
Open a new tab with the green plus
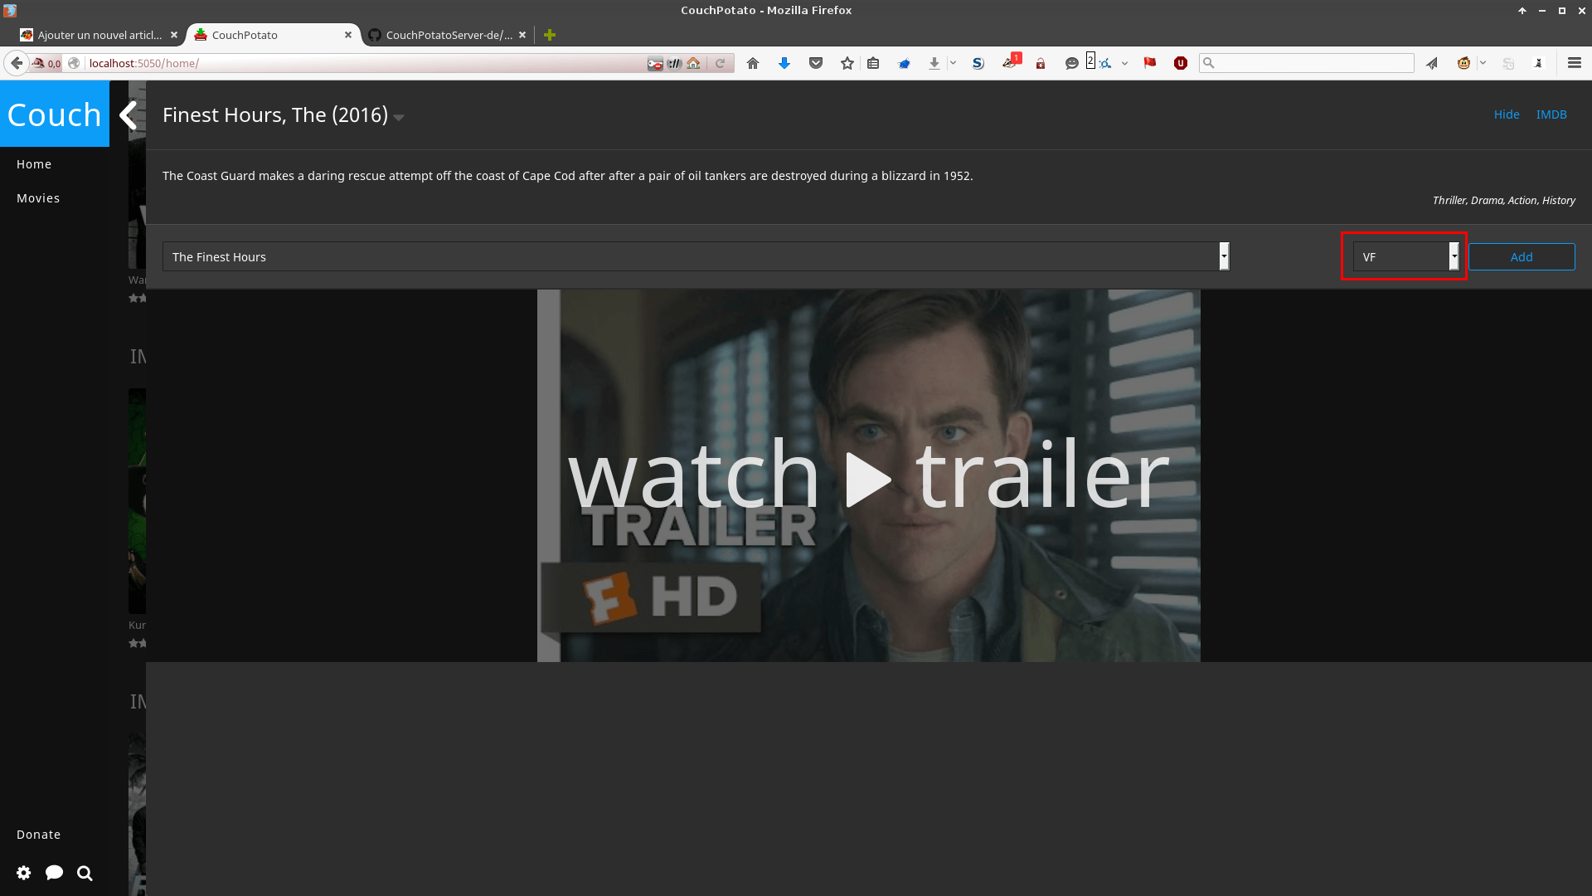click(x=550, y=35)
